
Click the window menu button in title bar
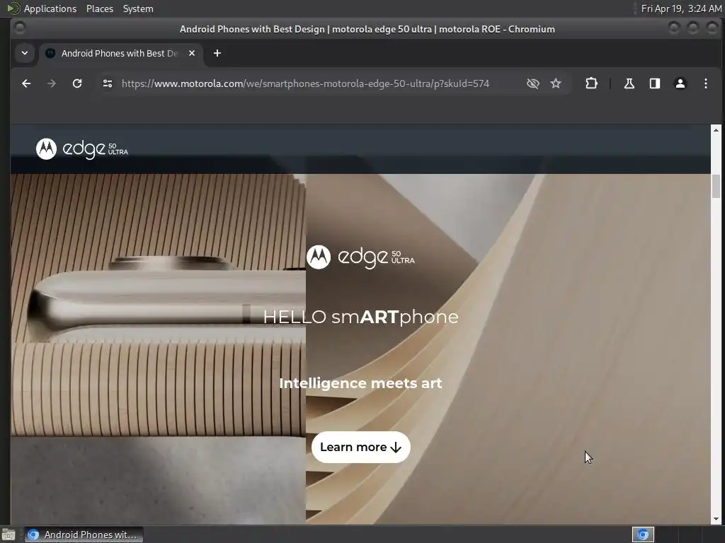pyautogui.click(x=20, y=28)
